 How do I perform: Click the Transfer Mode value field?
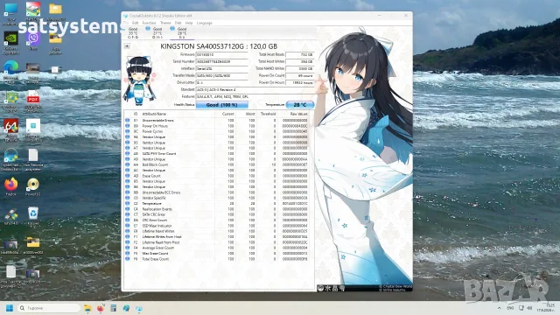point(221,75)
